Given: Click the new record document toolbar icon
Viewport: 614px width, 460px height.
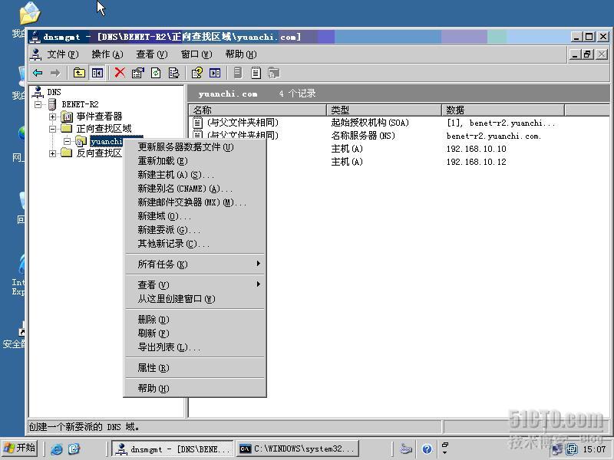Looking at the screenshot, I should click(256, 73).
